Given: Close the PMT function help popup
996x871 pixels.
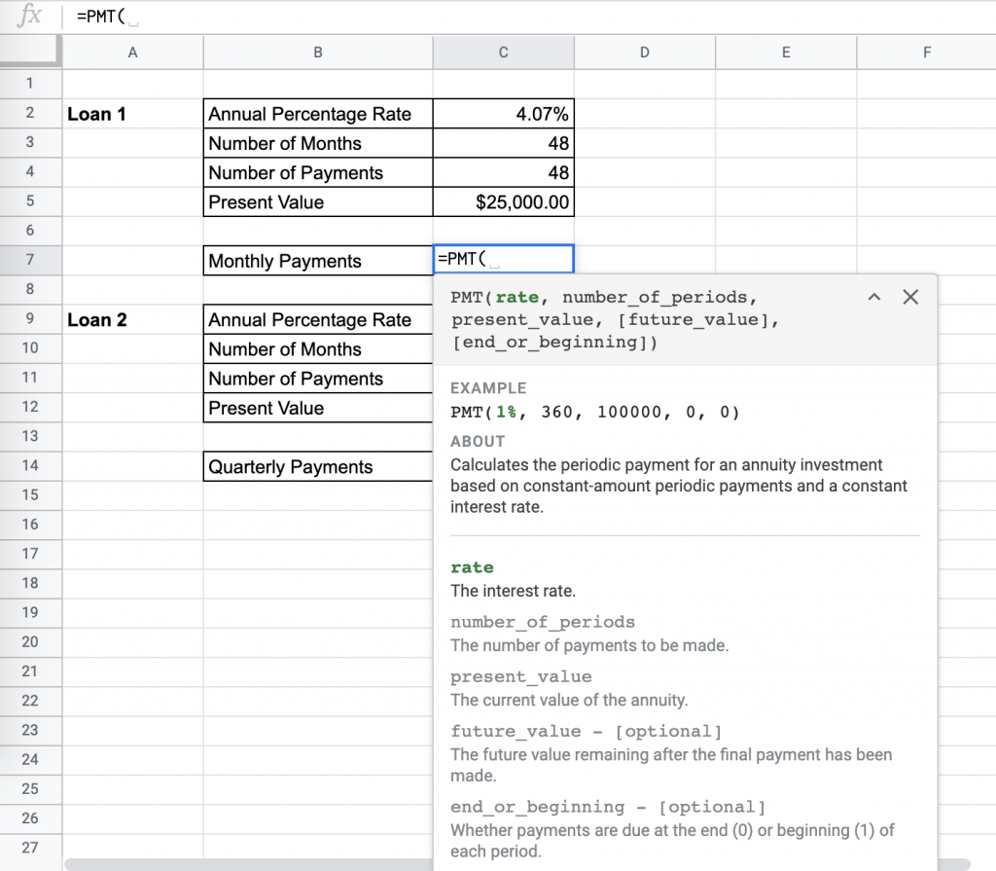Looking at the screenshot, I should pyautogui.click(x=910, y=297).
